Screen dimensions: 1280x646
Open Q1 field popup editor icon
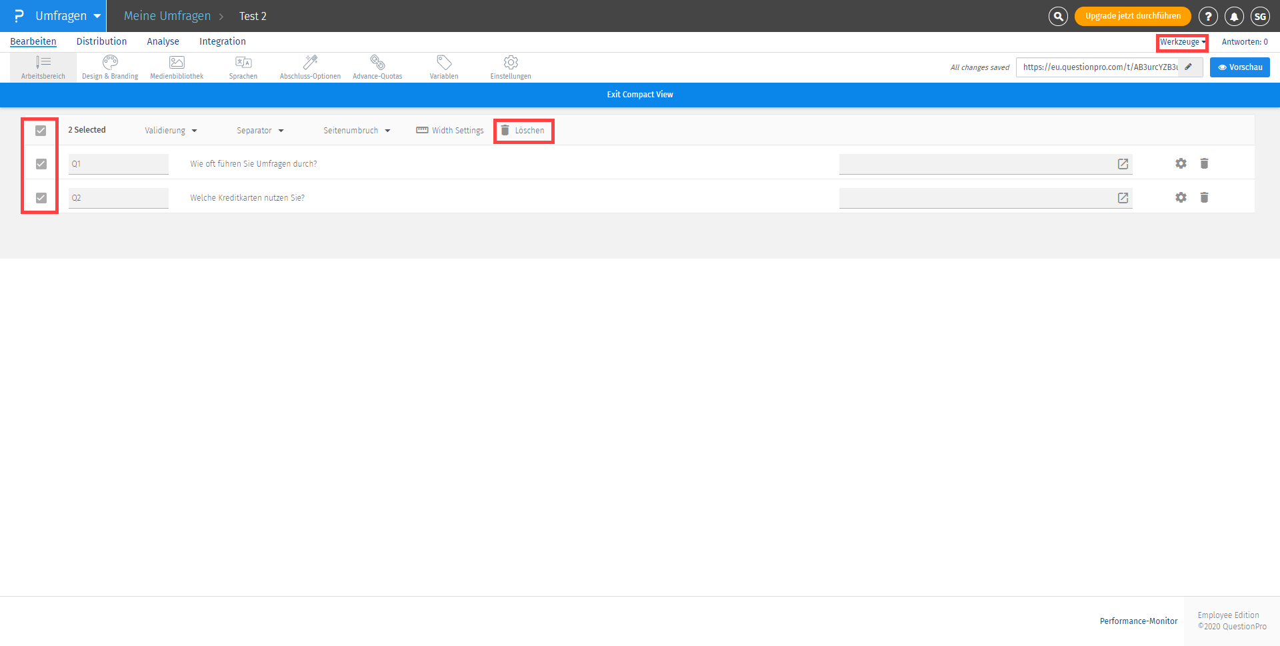[1123, 164]
